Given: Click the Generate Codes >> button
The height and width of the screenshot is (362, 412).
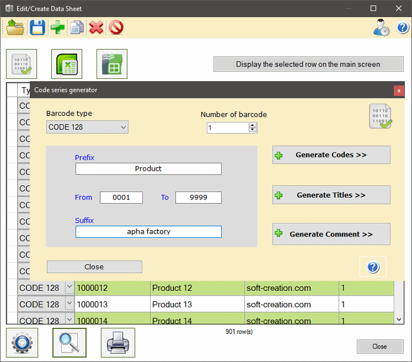Looking at the screenshot, I should 331,155.
